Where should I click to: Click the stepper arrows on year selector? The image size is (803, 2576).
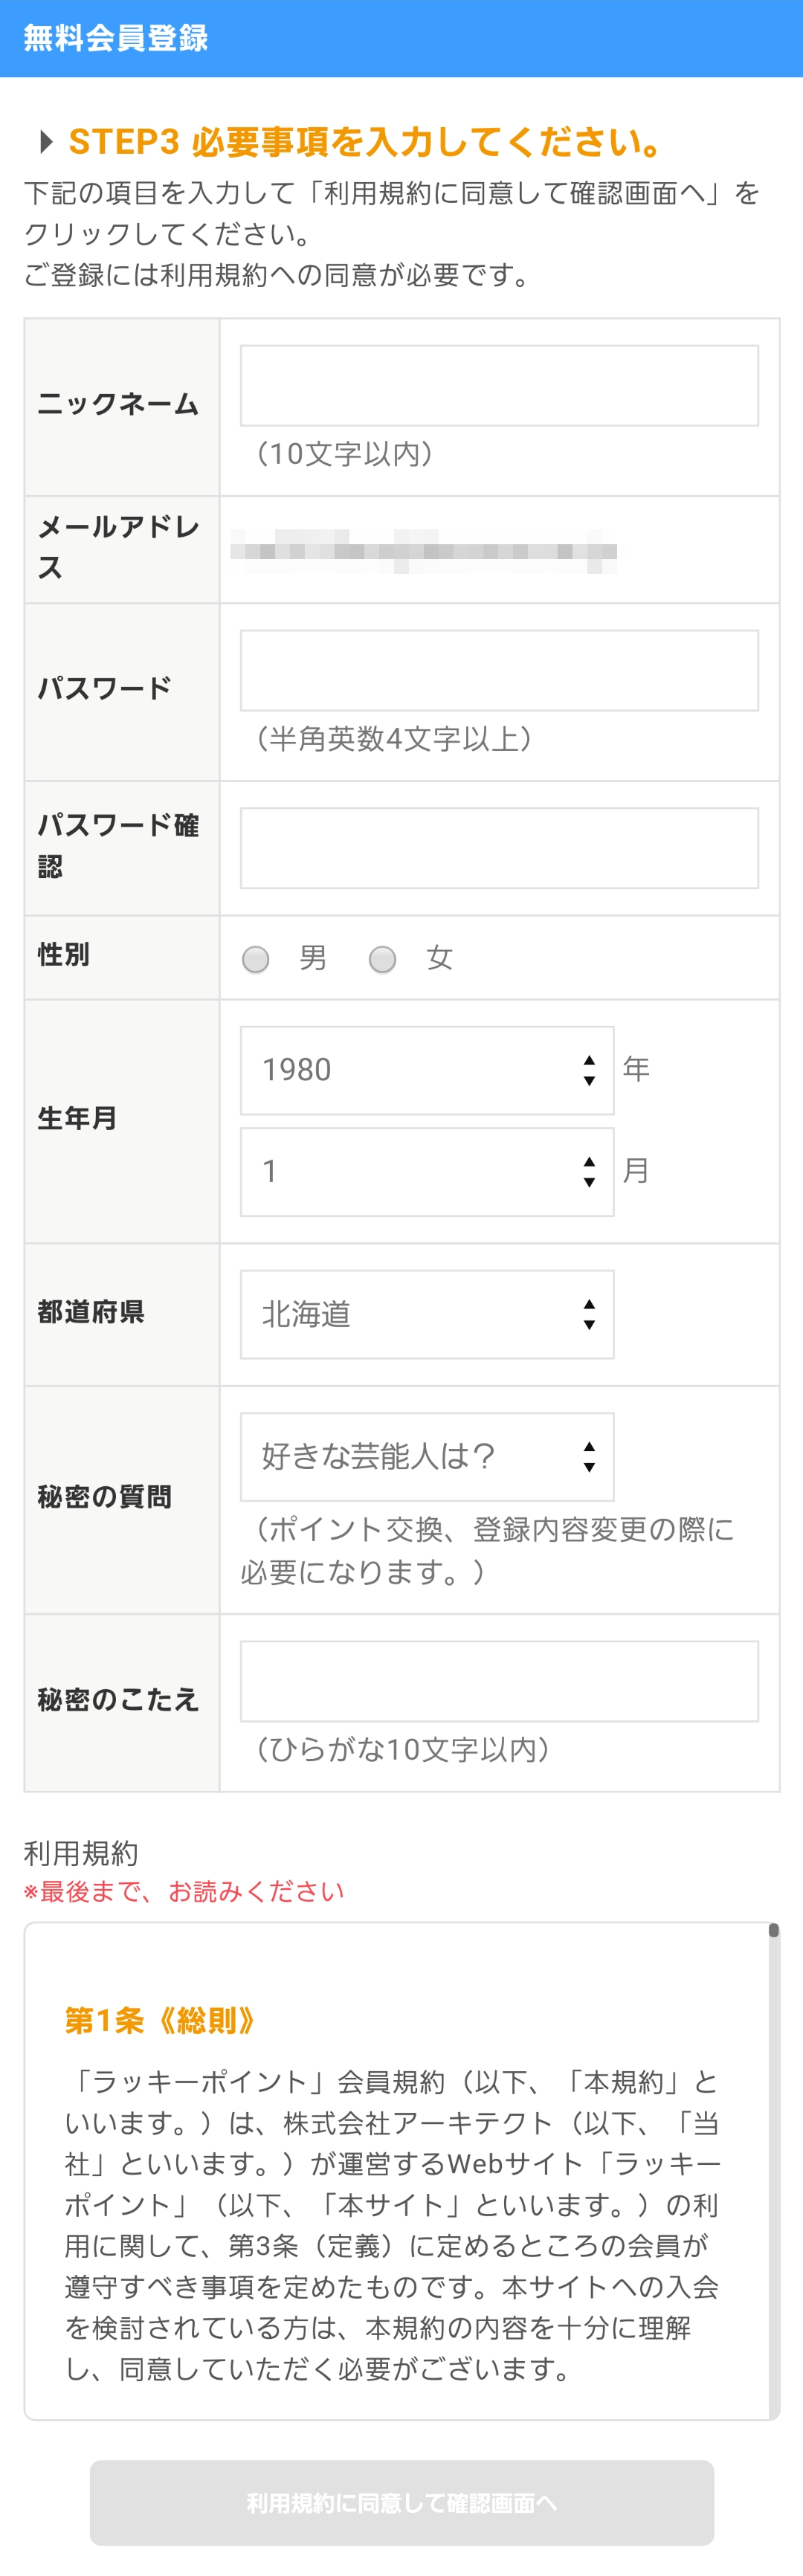click(589, 1070)
